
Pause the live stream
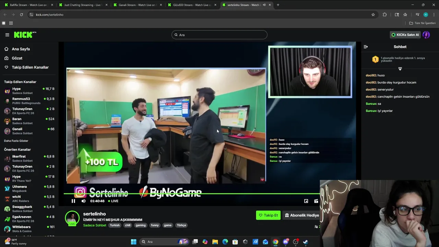coord(73,201)
